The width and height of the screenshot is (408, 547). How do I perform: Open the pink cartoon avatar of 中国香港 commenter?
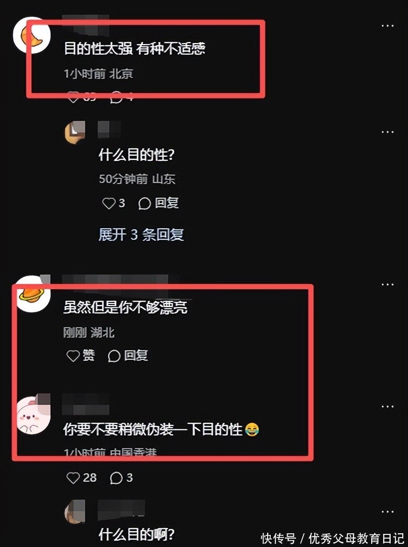click(33, 415)
